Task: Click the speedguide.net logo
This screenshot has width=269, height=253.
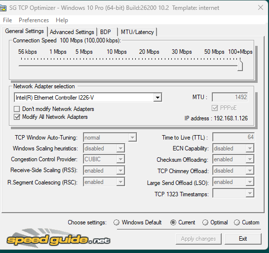Action: click(58, 239)
